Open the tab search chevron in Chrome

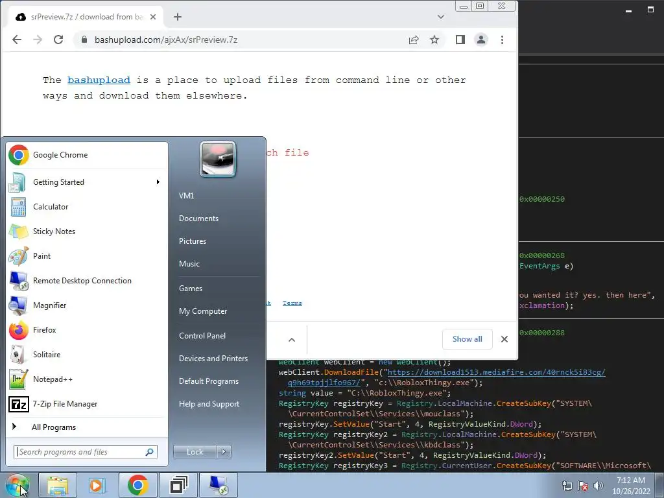441,17
